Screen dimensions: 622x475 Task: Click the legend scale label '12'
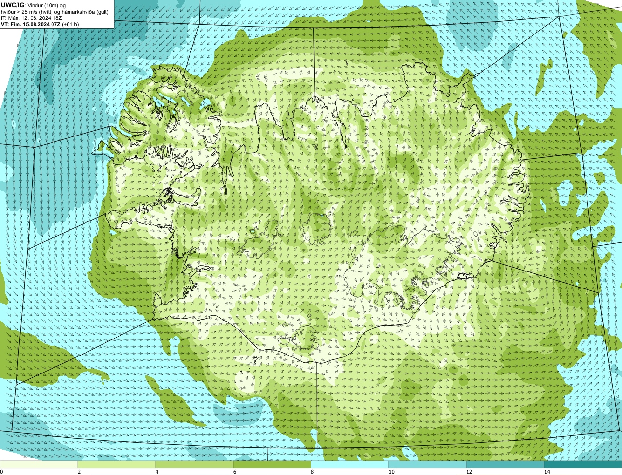(469, 472)
